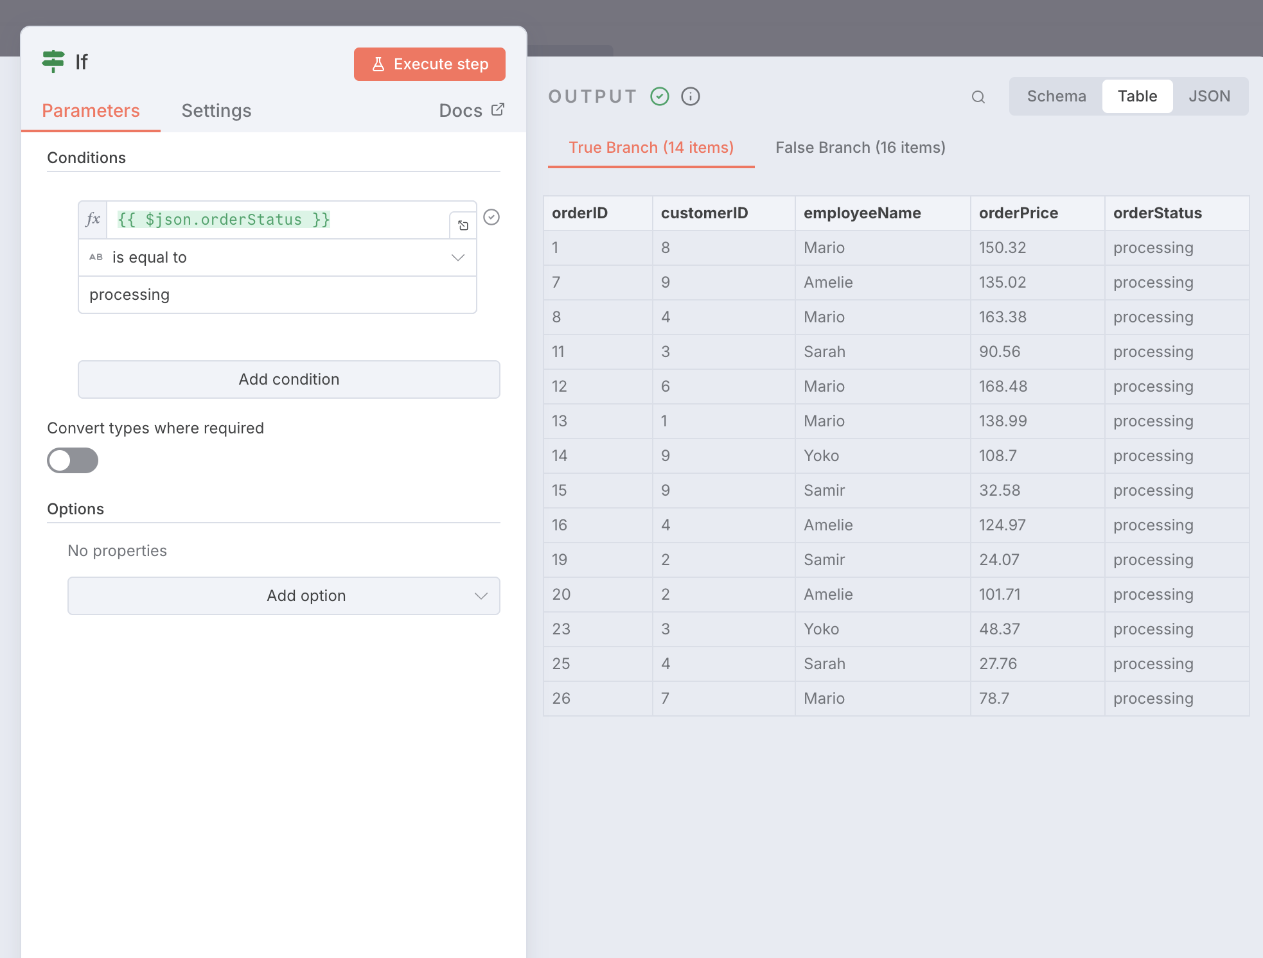This screenshot has width=1263, height=958.
Task: Click the Options section label
Action: click(x=75, y=509)
